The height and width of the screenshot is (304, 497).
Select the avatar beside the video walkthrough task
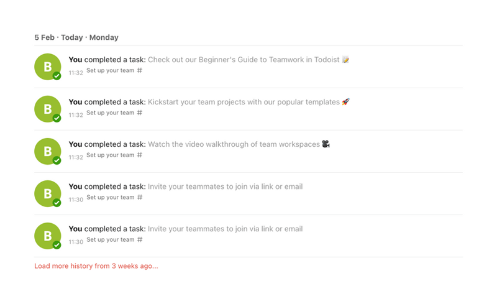coord(47,151)
